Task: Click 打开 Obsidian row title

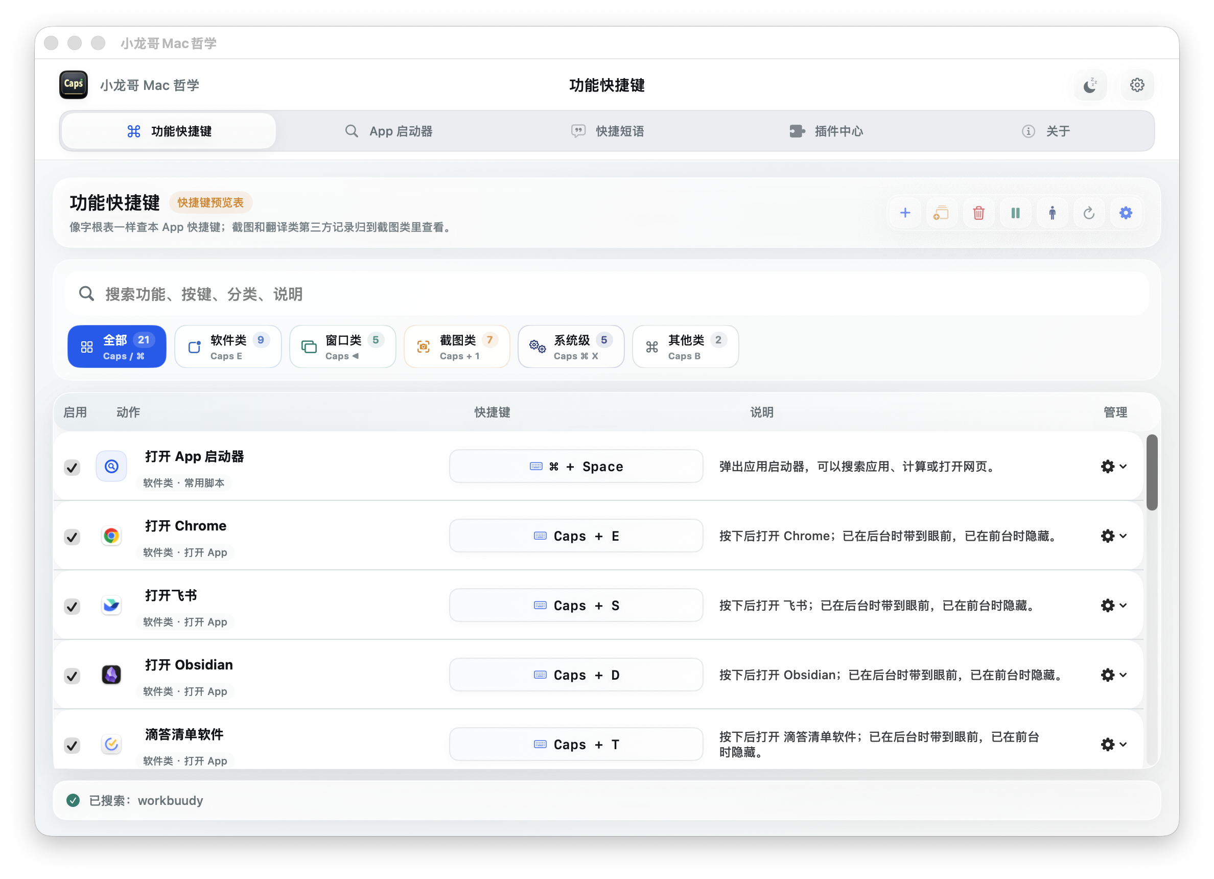Action: (189, 665)
